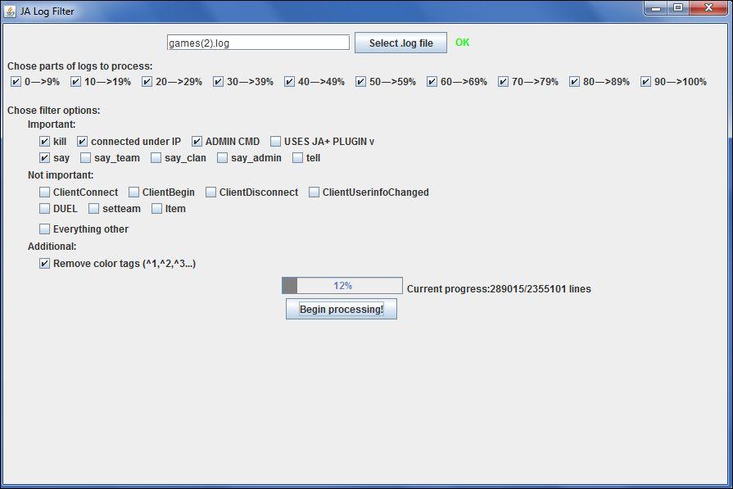The width and height of the screenshot is (733, 489).
Task: Disable the kill filter checkbox
Action: click(44, 142)
